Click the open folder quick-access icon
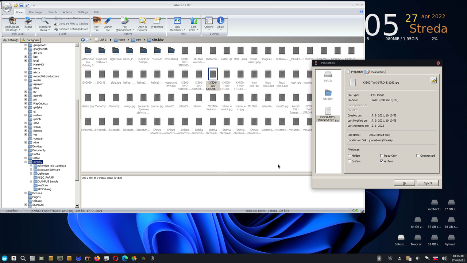 [16, 5]
